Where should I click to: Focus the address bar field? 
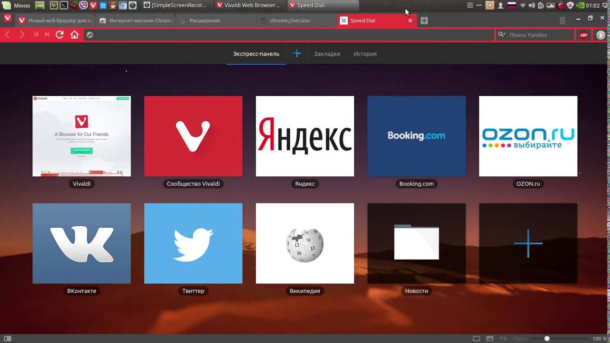pos(289,35)
